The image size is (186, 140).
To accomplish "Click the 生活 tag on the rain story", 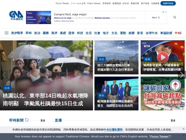I will tap(7, 88).
